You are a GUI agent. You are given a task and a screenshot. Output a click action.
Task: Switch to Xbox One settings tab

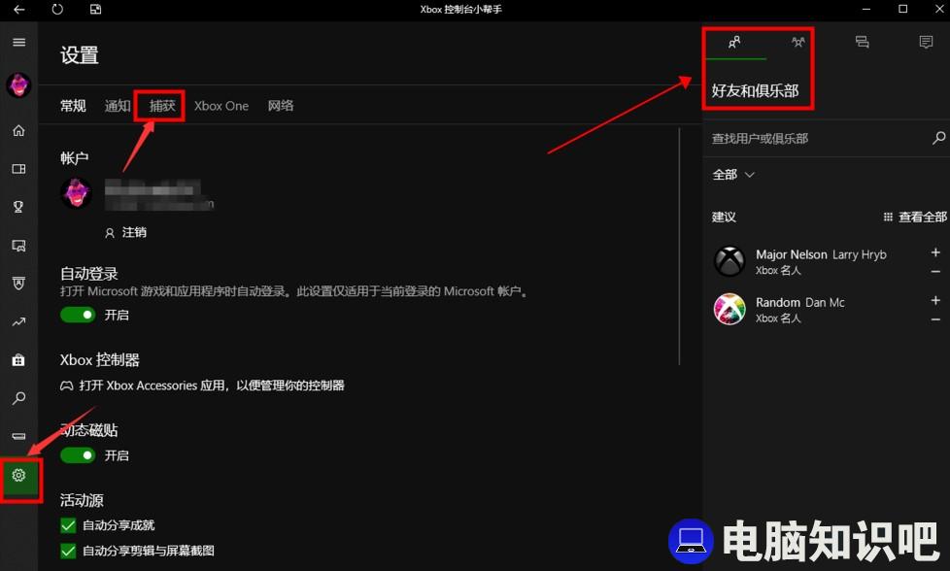221,105
